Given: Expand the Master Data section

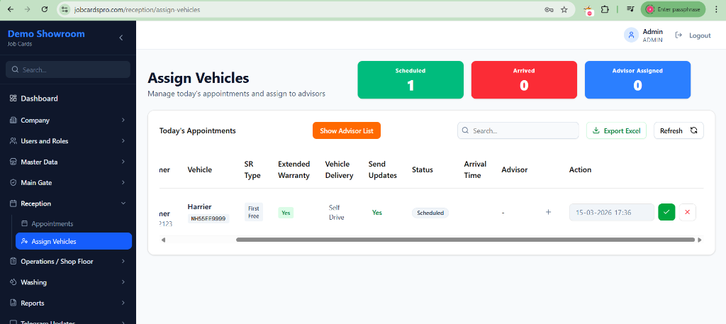Looking at the screenshot, I should pos(67,162).
